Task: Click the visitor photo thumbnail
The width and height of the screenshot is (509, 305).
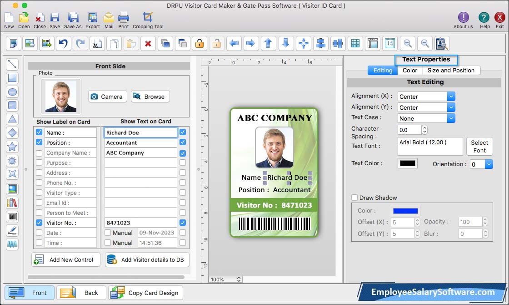Action: point(61,97)
